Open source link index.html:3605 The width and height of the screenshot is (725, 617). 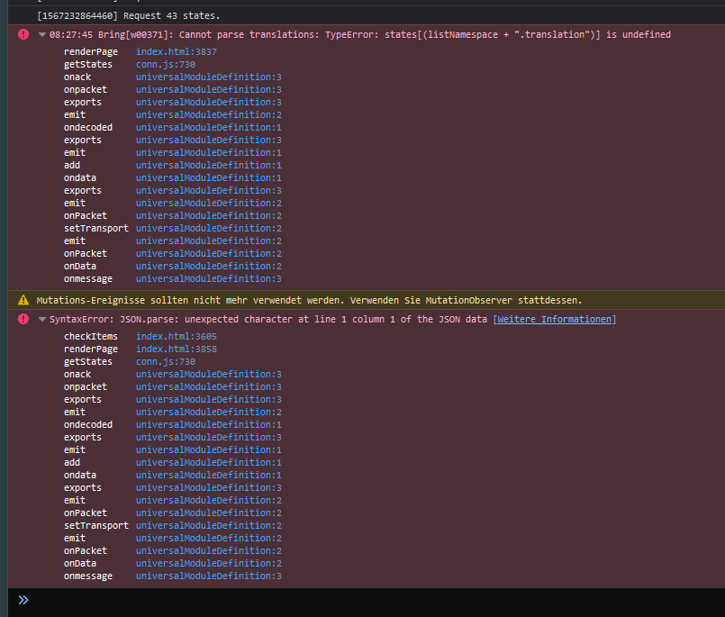tap(177, 336)
